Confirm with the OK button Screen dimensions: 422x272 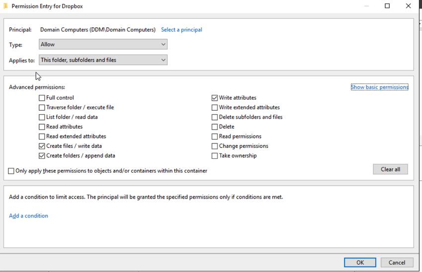[x=360, y=263]
